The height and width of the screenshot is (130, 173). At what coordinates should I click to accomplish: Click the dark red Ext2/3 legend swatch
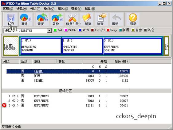pyautogui.click(x=92, y=30)
